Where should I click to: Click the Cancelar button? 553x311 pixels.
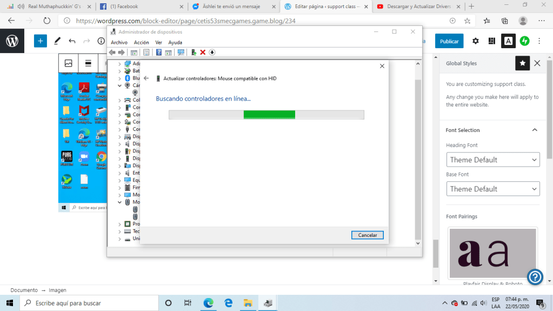click(x=367, y=235)
